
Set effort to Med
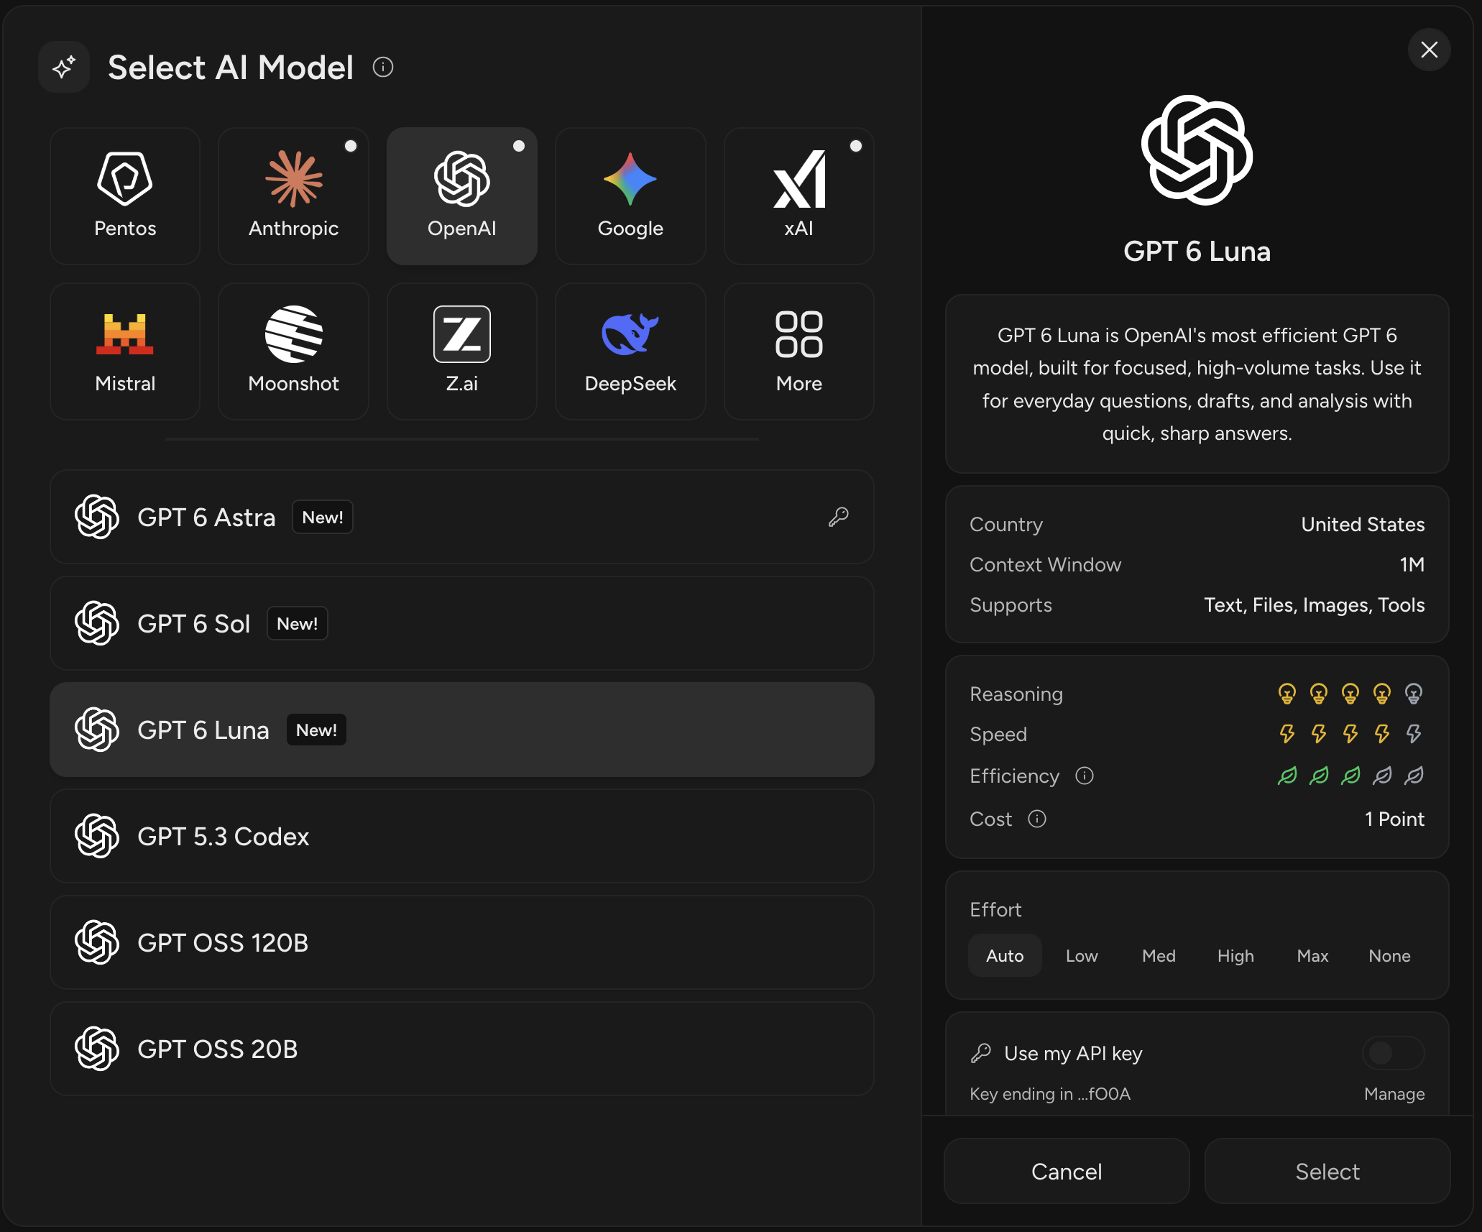pos(1159,955)
